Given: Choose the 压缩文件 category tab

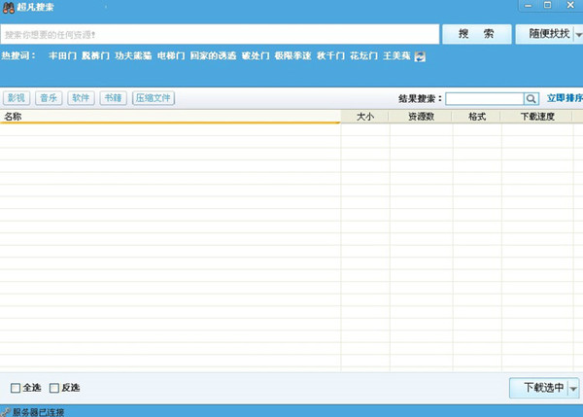Looking at the screenshot, I should coord(154,98).
